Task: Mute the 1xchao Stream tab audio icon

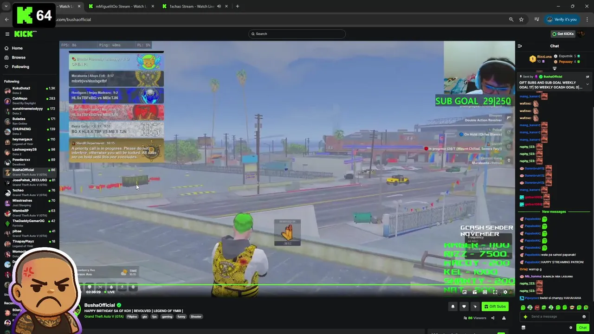Action: [219, 6]
